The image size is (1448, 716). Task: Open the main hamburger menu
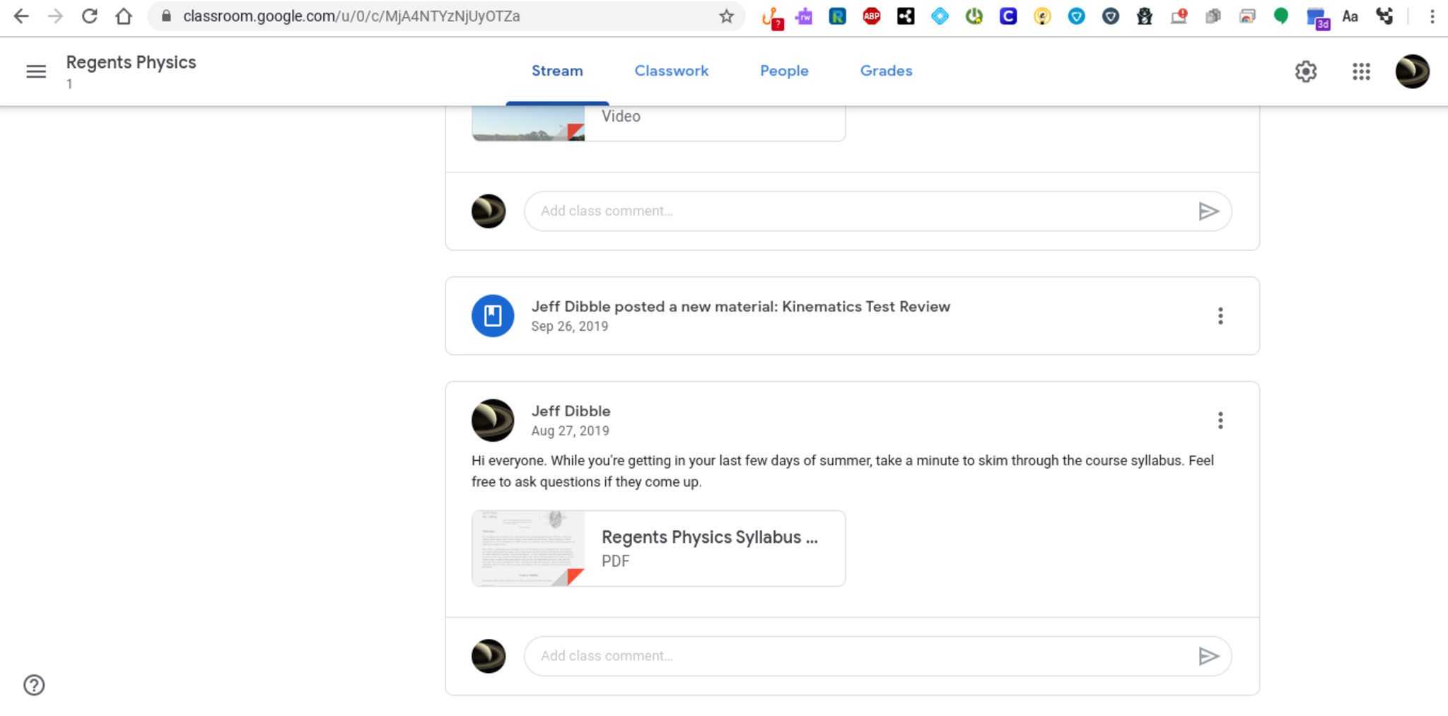pos(36,71)
